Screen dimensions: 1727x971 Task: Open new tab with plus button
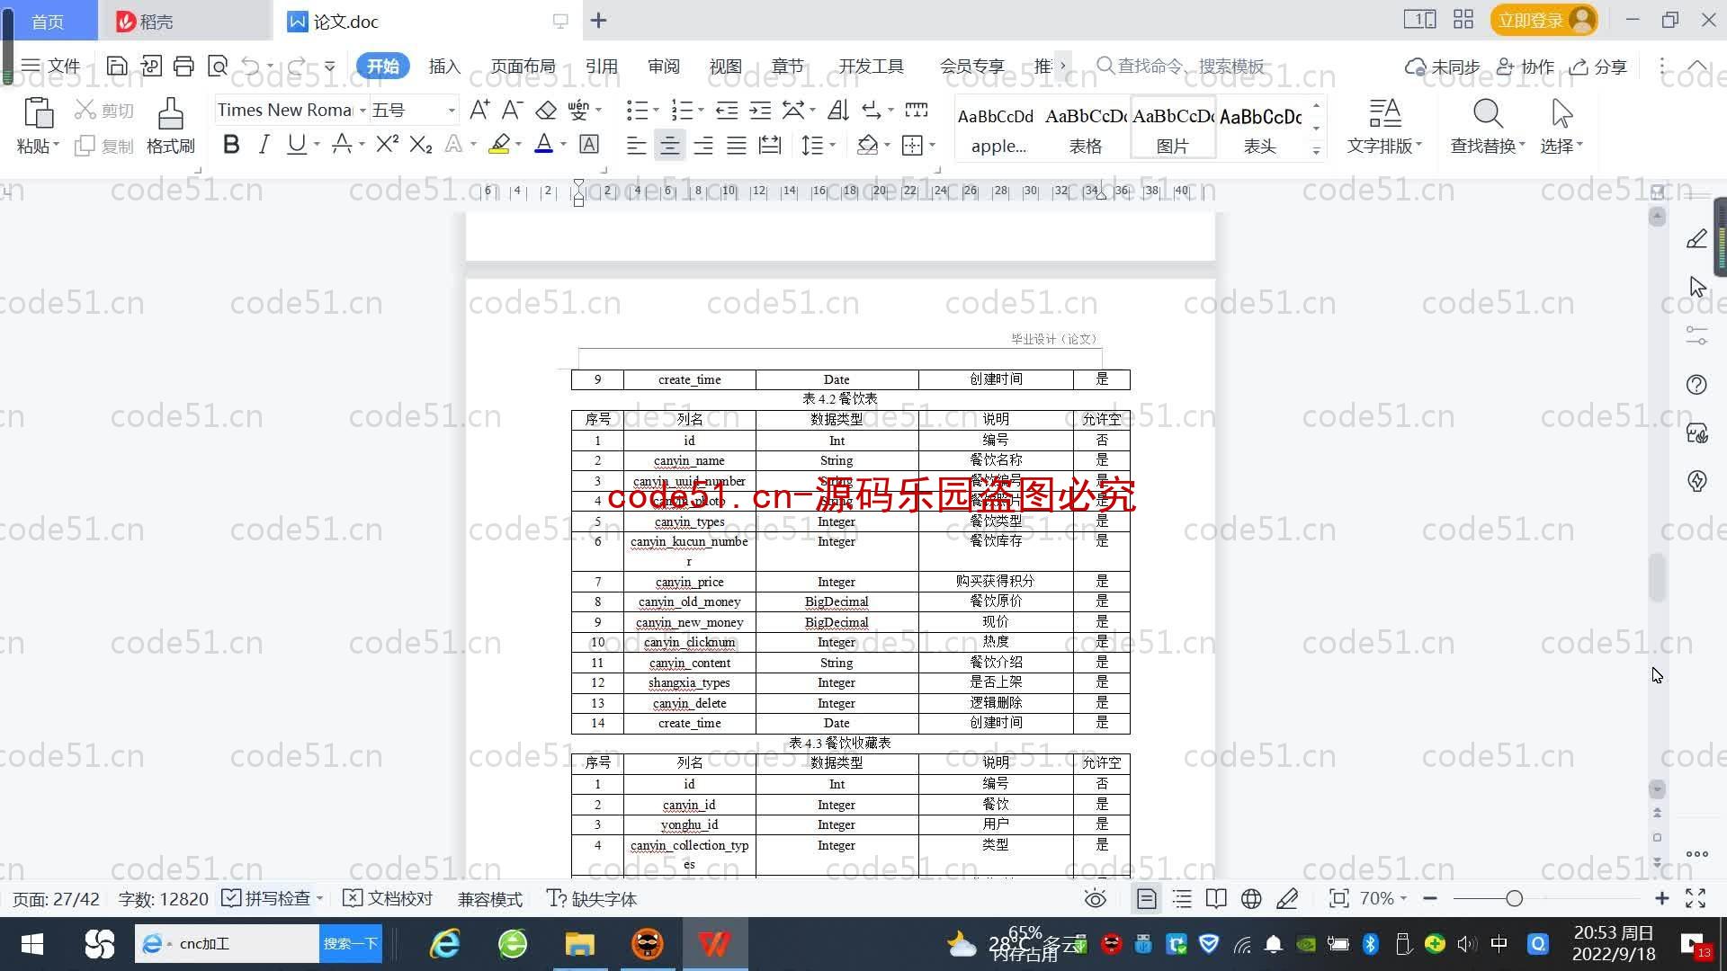[x=599, y=20]
